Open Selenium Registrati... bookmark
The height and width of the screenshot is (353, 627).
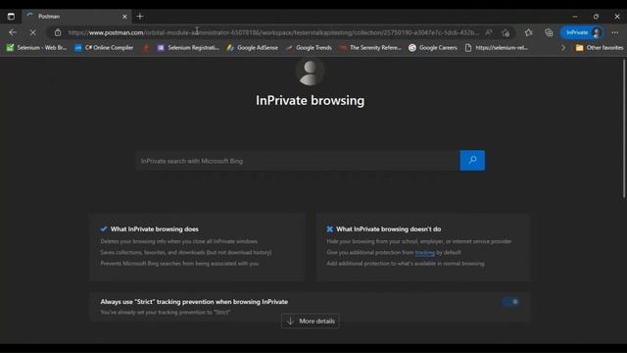[188, 48]
